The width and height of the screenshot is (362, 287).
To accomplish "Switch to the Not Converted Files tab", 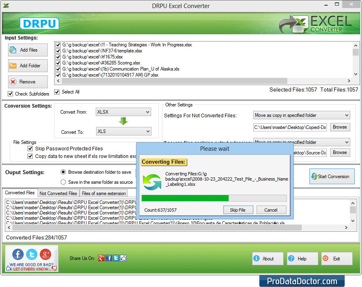I will [x=58, y=193].
